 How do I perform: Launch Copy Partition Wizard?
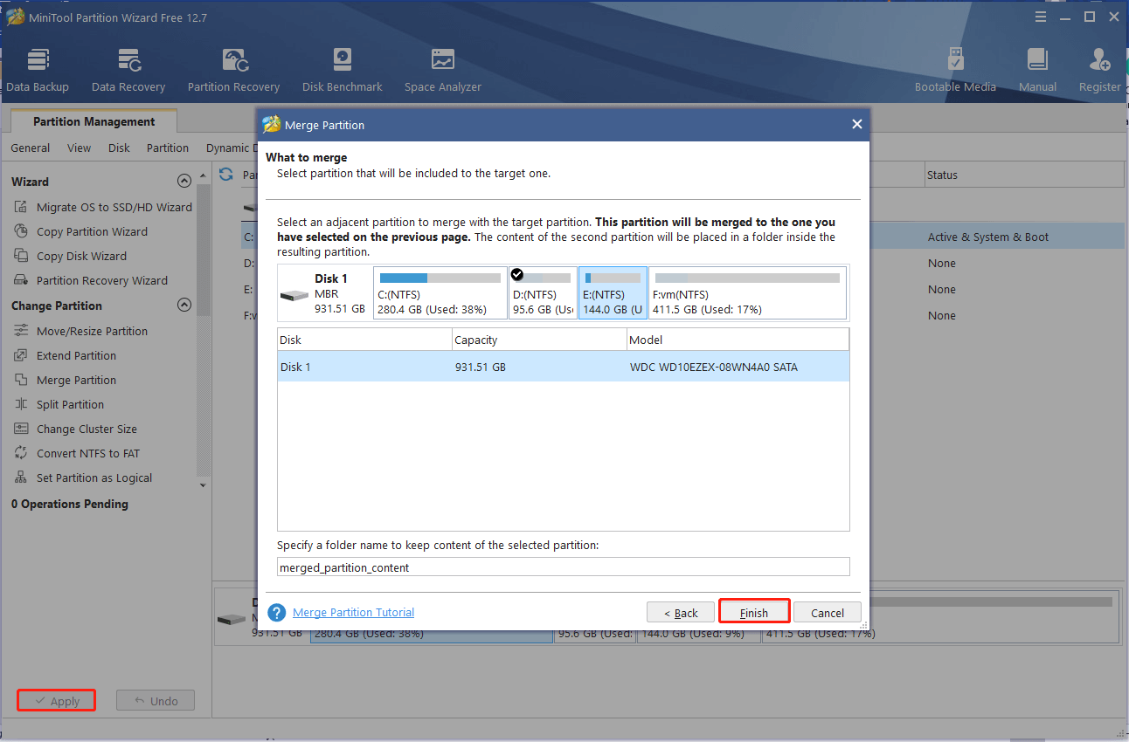[x=80, y=231]
